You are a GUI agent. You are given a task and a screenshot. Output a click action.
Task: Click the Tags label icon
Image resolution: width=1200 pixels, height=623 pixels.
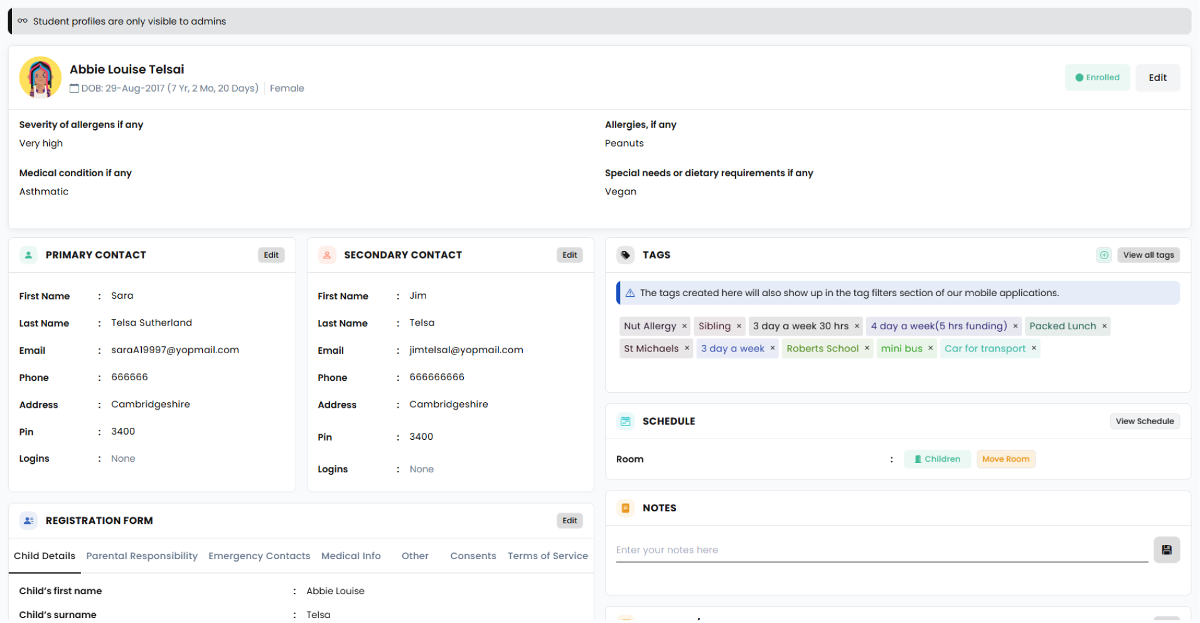[625, 255]
